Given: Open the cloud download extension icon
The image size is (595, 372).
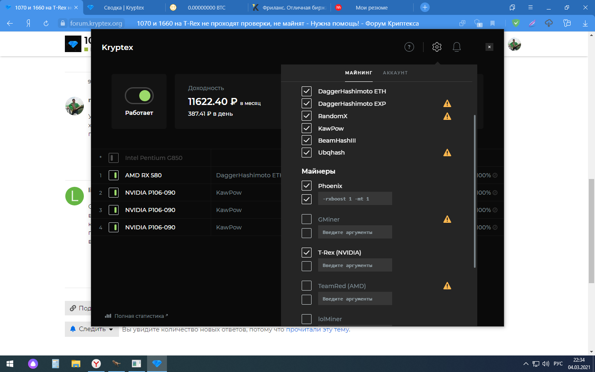Looking at the screenshot, I should tap(549, 24).
